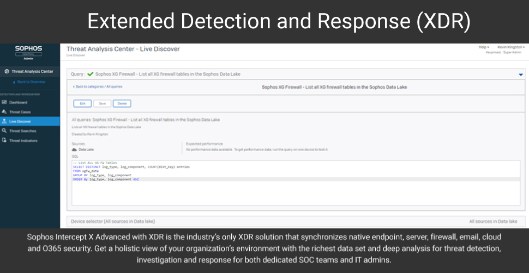The height and width of the screenshot is (273, 529).
Task: Open the Kevin Kingston account dropdown
Action: tap(511, 47)
